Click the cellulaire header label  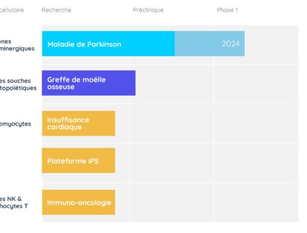(x=12, y=10)
